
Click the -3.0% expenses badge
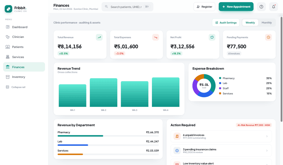click(x=119, y=53)
